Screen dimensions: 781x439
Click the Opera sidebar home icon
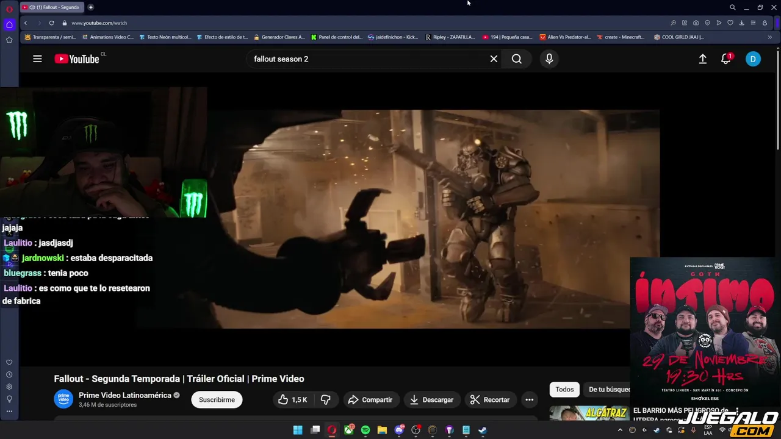[x=9, y=25]
